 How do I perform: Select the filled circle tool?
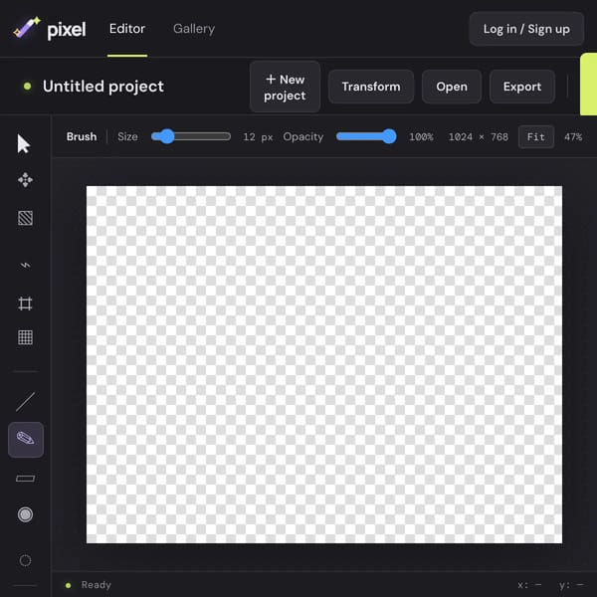[25, 514]
